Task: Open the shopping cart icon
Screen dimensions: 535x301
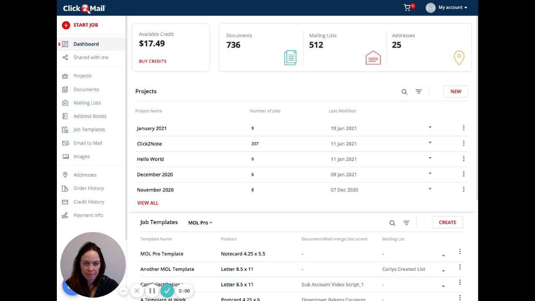Action: coord(407,8)
